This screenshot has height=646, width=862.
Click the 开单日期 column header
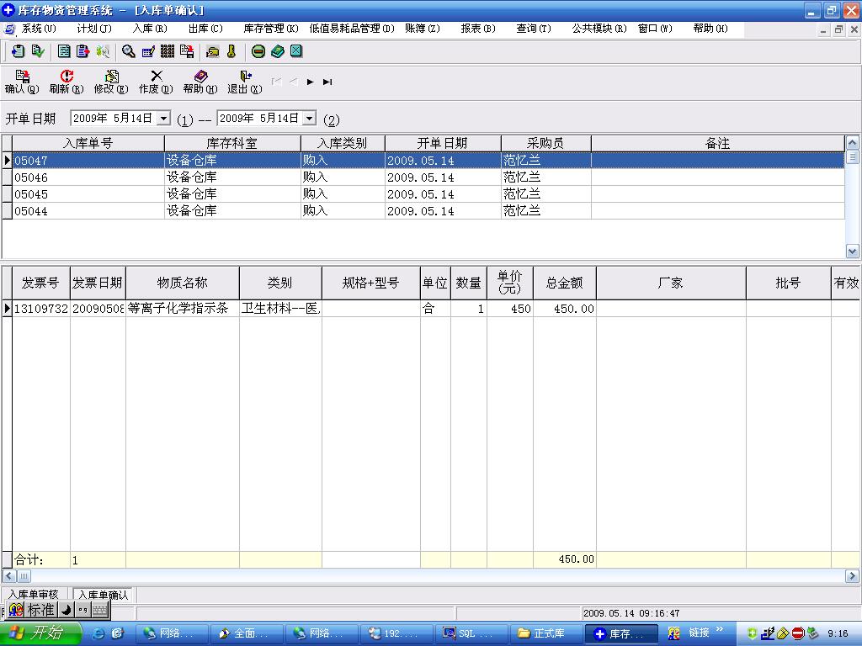(x=443, y=143)
